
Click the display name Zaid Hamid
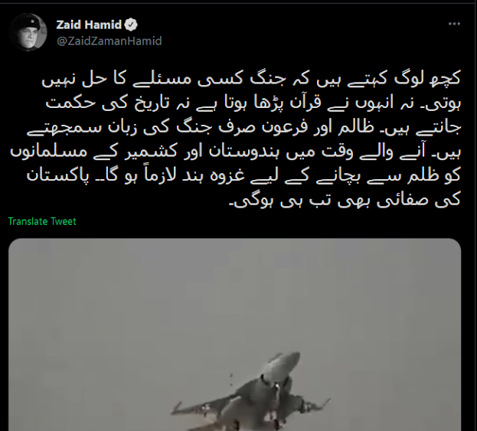click(89, 24)
